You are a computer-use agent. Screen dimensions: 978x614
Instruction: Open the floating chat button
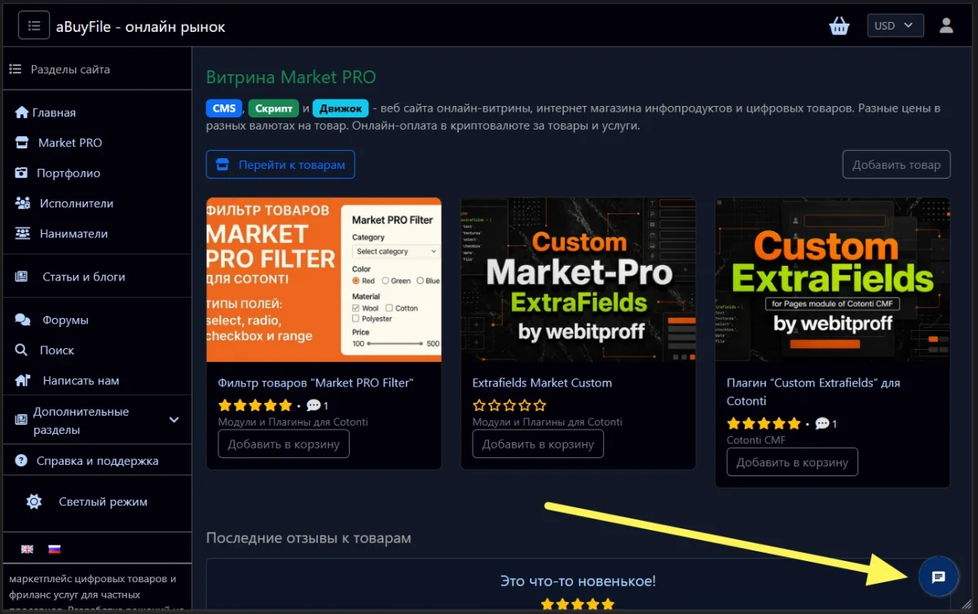tap(938, 577)
